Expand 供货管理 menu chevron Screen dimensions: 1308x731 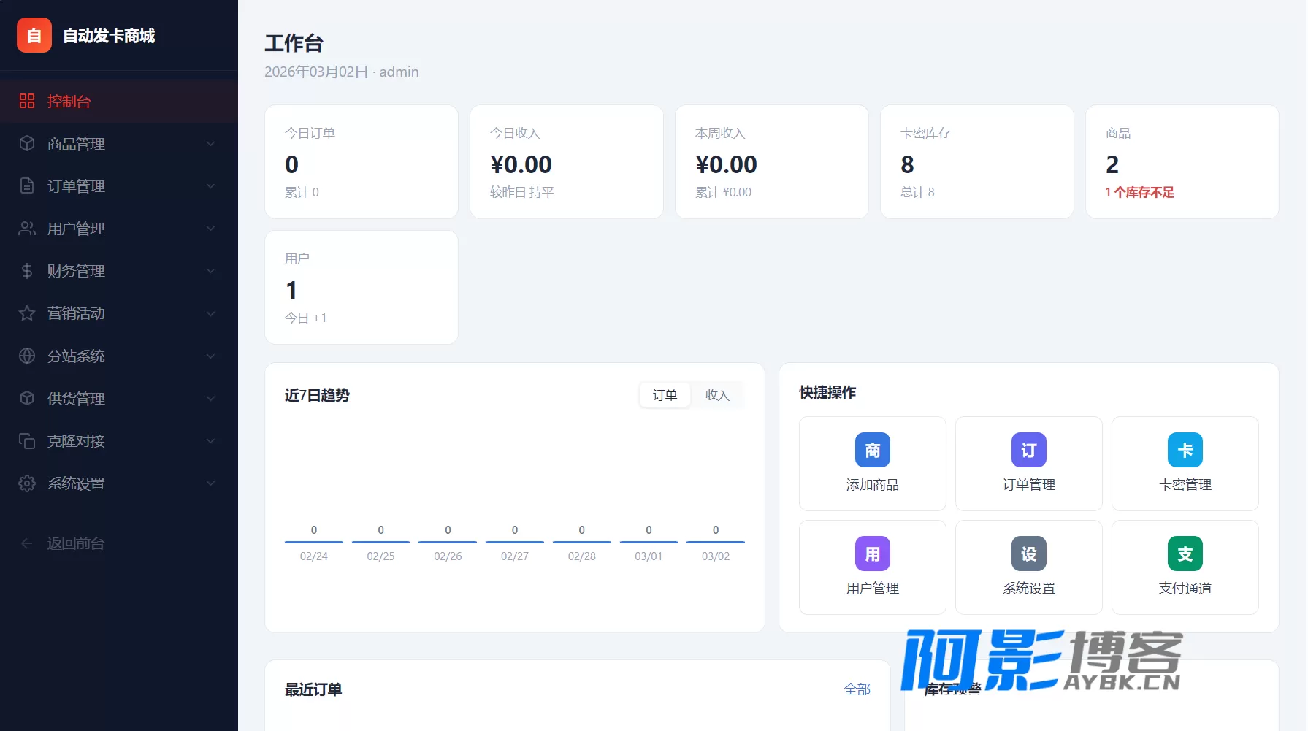(x=211, y=399)
